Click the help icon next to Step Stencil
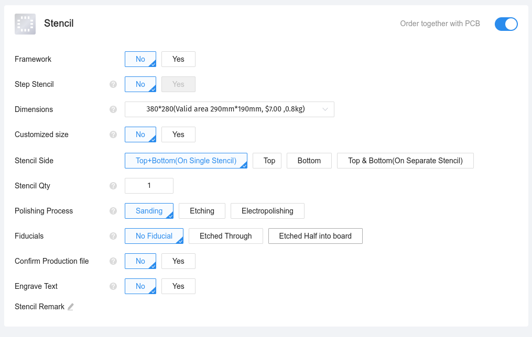 pos(113,84)
